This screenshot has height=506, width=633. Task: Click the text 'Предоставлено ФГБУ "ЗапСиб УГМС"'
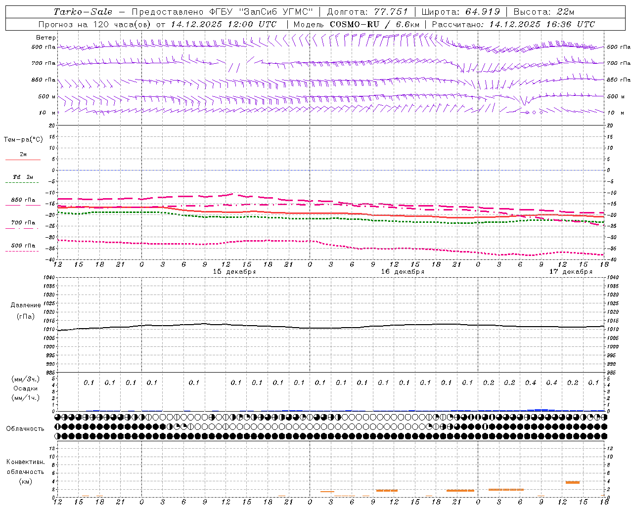coord(222,12)
